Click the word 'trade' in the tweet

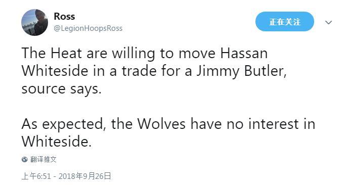pyautogui.click(x=139, y=71)
